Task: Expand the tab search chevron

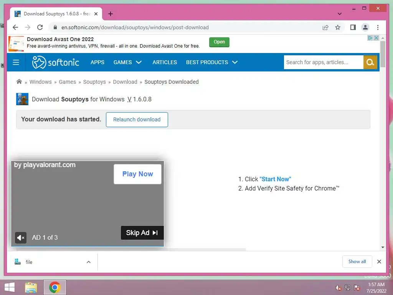Action: pos(339,14)
